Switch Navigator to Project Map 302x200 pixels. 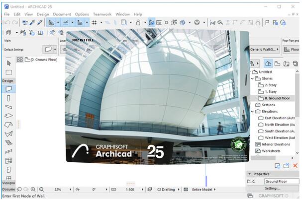pos(268,64)
